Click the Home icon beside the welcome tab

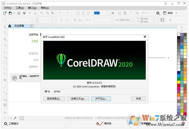[x=10, y=26]
